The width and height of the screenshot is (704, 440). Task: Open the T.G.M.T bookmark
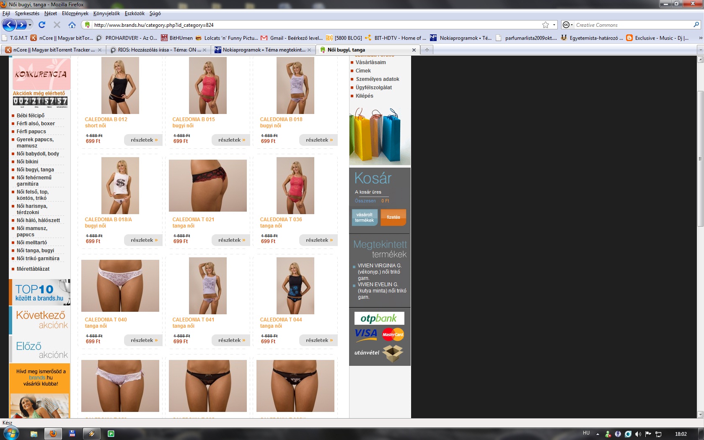(15, 38)
